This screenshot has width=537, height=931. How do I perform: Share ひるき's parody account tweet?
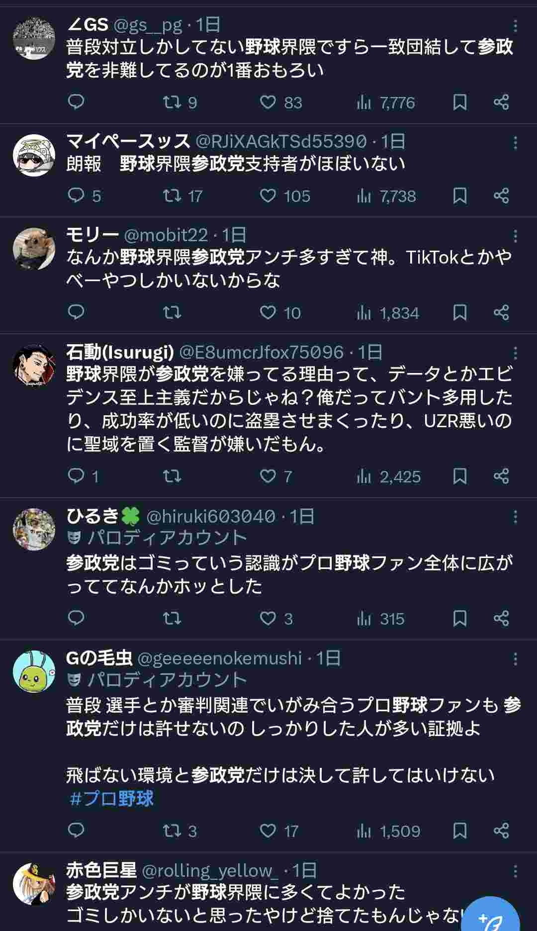coord(501,618)
